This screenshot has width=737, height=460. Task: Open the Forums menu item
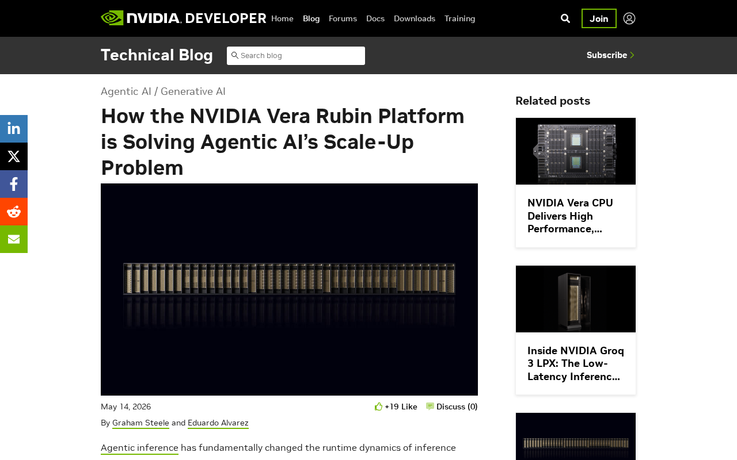click(x=343, y=18)
